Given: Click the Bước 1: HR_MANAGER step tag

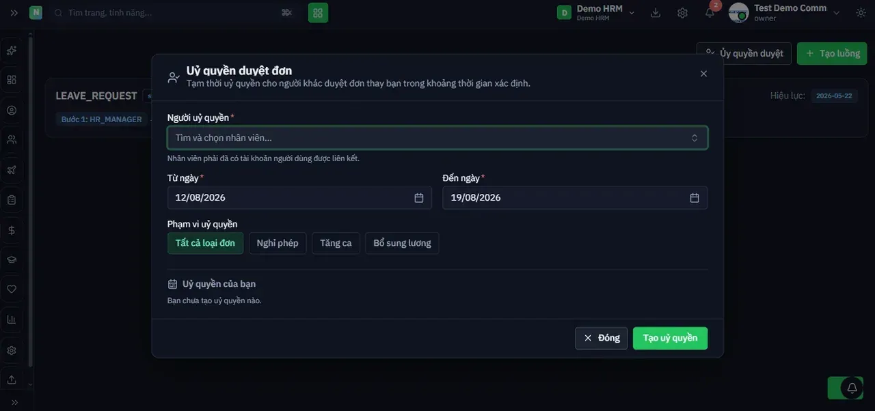Looking at the screenshot, I should click(x=101, y=119).
